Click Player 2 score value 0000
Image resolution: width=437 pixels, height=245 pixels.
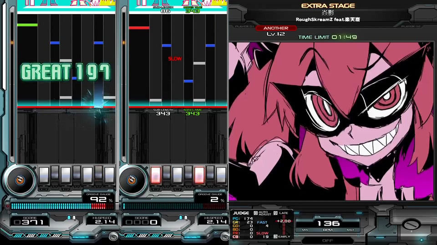click(141, 222)
